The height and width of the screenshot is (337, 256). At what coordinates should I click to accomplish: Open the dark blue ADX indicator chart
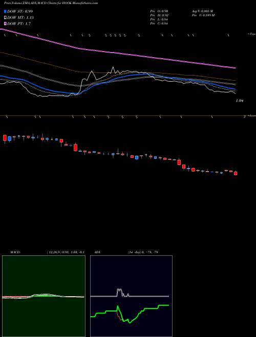click(131, 296)
